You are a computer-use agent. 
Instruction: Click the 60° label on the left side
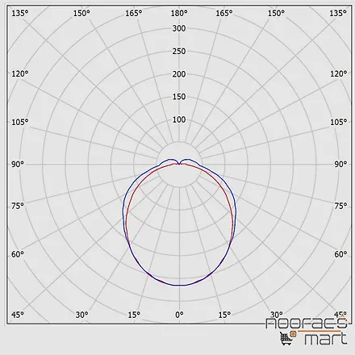coord(18,254)
